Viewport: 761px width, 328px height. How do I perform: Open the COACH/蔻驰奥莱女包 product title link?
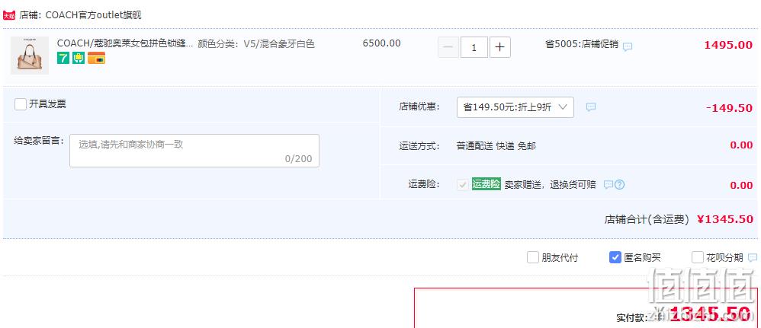click(125, 43)
